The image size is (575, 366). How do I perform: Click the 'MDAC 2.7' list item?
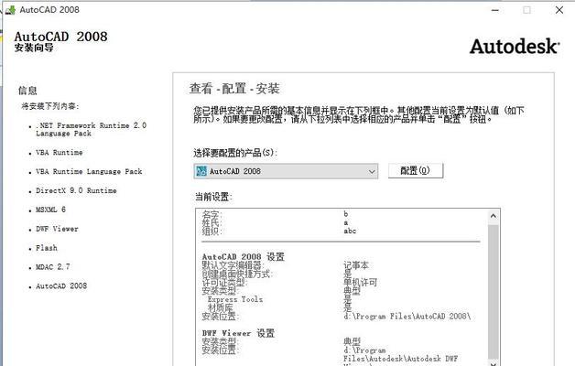click(x=52, y=267)
